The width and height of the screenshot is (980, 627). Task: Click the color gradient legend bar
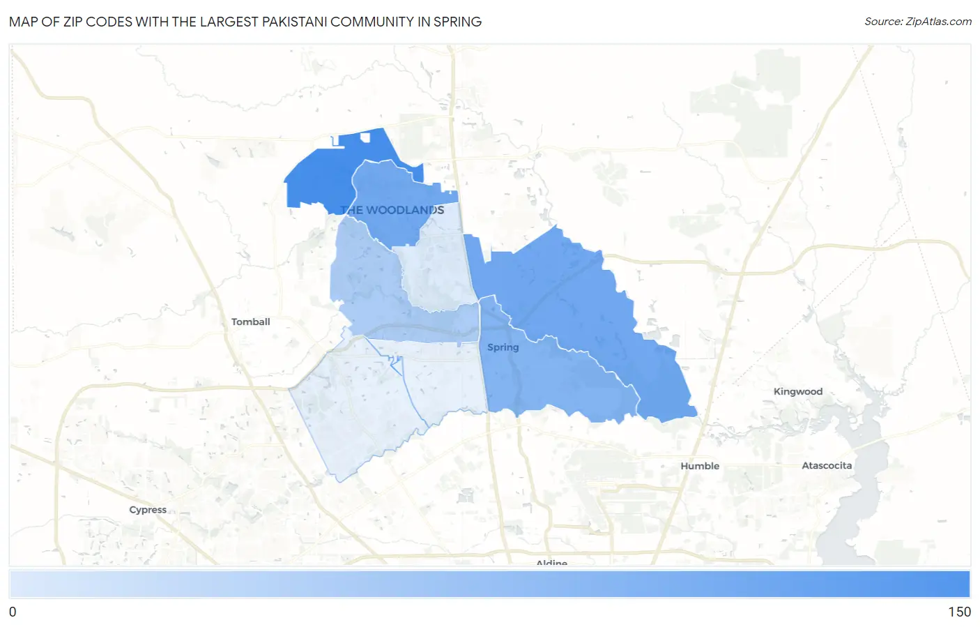pyautogui.click(x=489, y=584)
